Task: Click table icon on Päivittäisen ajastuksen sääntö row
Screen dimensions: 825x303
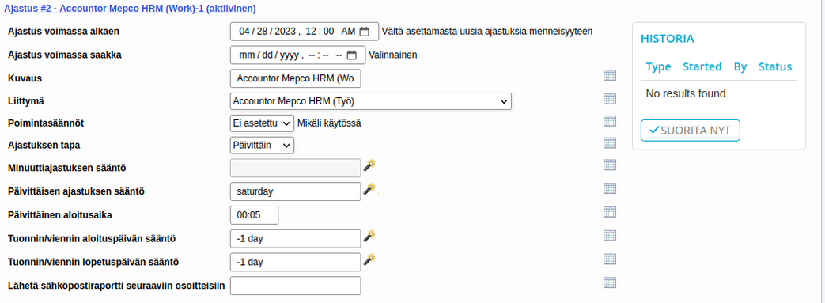Action: point(610,188)
